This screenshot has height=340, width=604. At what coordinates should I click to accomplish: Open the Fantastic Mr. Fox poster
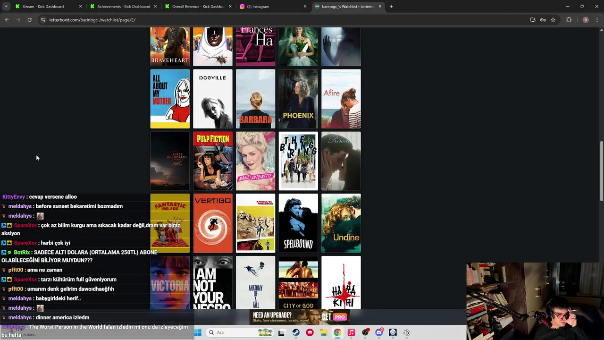(x=170, y=223)
